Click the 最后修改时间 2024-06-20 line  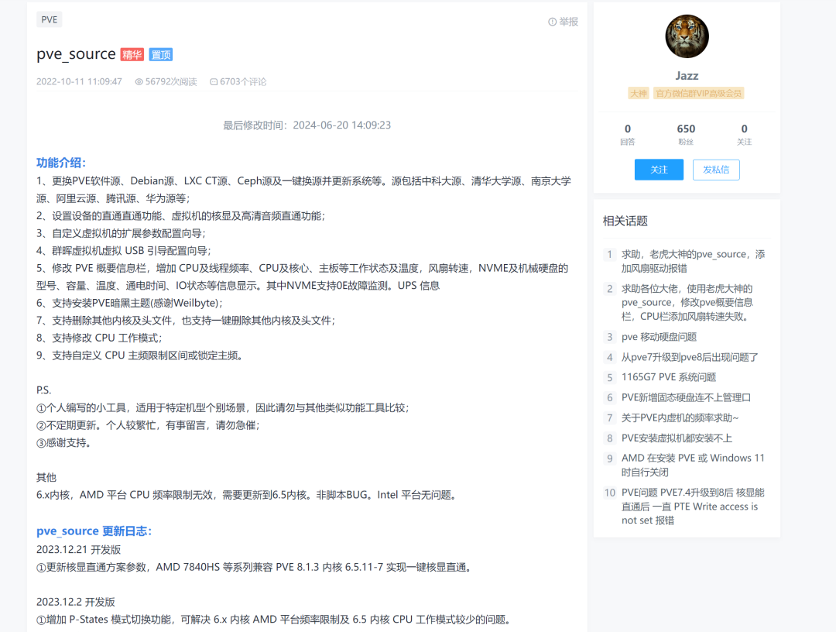click(x=307, y=125)
